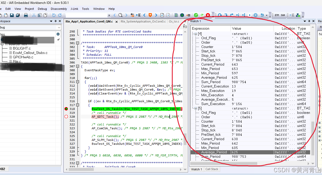Screen dimensions: 322x175
Task: Pin the Watch 1 panel
Action: point(309,21)
